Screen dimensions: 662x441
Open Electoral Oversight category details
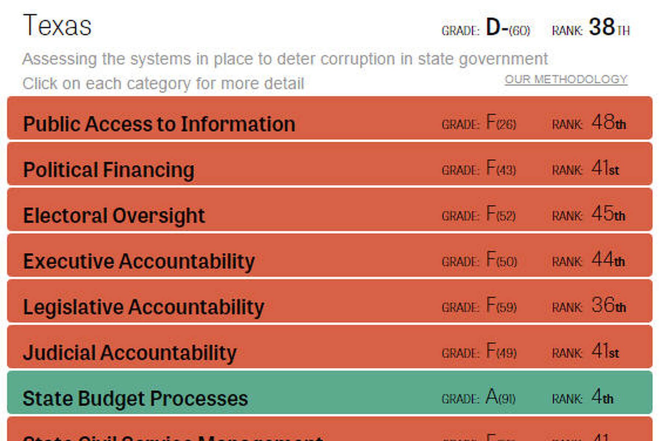point(114,215)
